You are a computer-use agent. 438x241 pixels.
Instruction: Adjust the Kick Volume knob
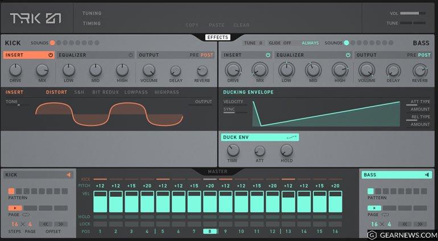(x=149, y=70)
